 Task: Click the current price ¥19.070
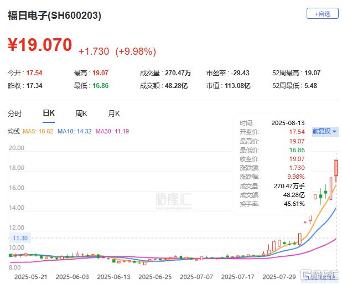[40, 45]
